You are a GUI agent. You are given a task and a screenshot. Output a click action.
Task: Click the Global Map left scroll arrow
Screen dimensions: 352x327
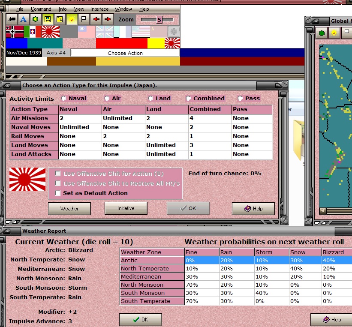click(x=323, y=211)
